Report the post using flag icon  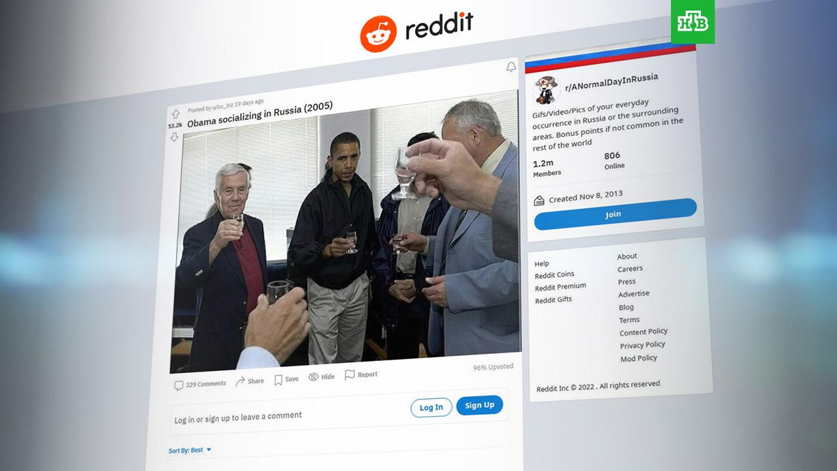tap(350, 375)
